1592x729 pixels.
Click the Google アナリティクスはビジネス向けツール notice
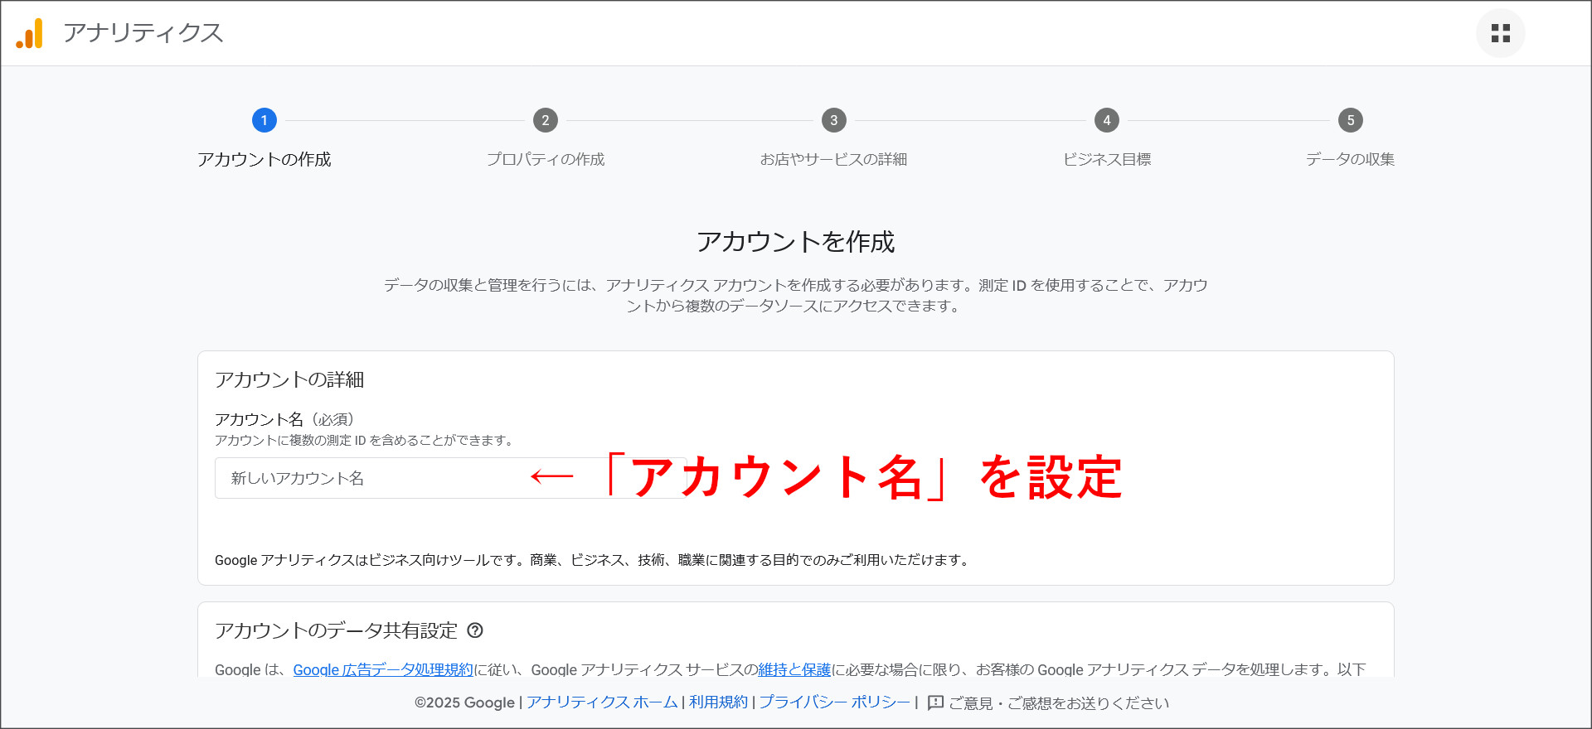(x=592, y=560)
